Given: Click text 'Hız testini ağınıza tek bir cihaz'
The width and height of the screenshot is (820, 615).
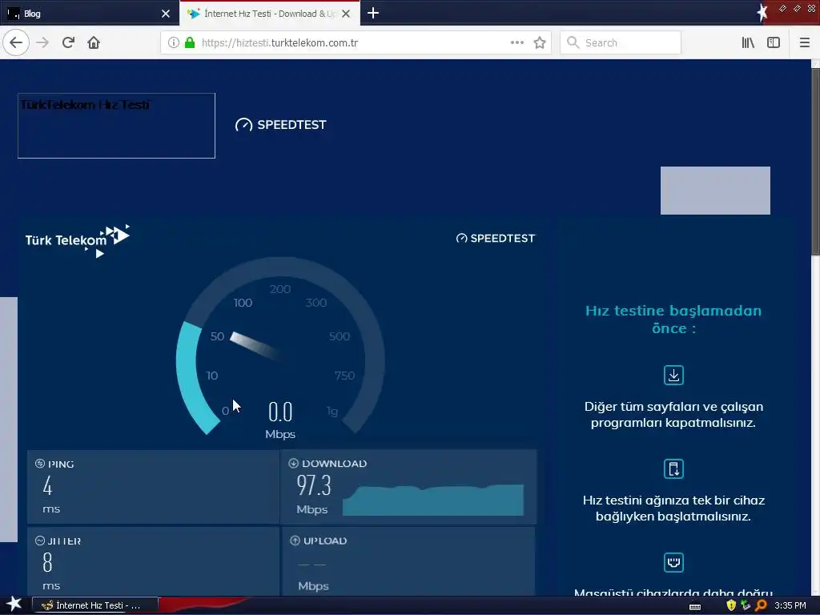Looking at the screenshot, I should tap(673, 500).
